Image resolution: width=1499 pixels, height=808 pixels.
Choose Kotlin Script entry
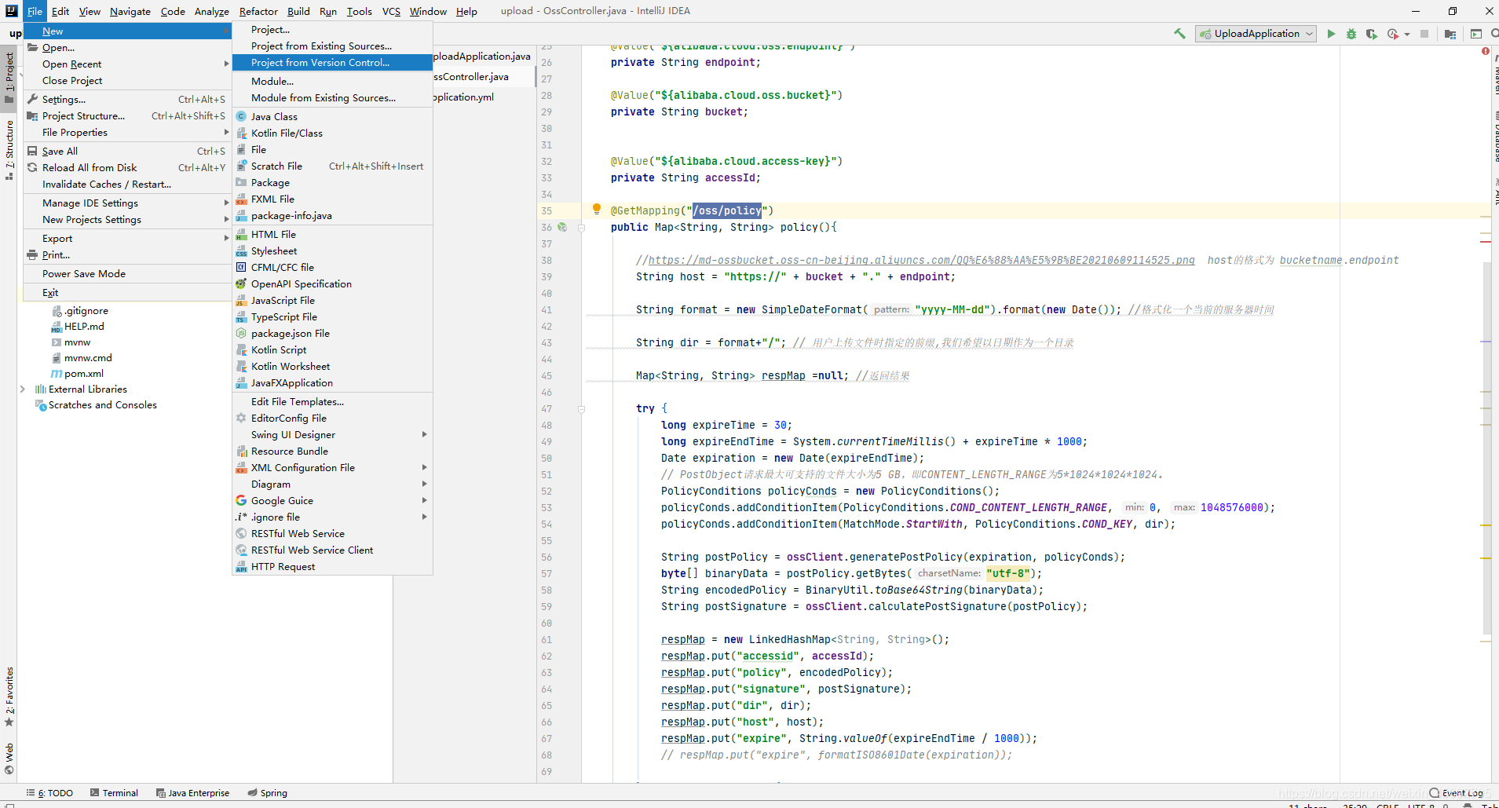(333, 349)
